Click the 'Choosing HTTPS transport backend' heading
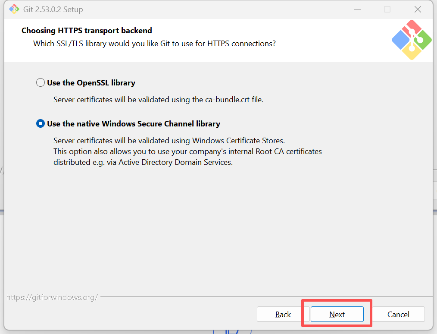Image resolution: width=437 pixels, height=334 pixels. coord(87,30)
